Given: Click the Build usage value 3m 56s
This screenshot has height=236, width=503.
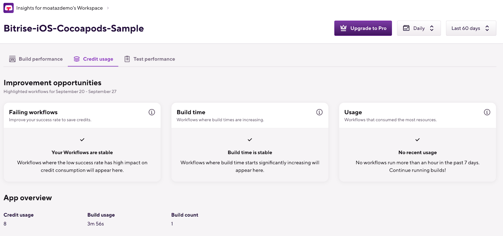Looking at the screenshot, I should tap(96, 224).
